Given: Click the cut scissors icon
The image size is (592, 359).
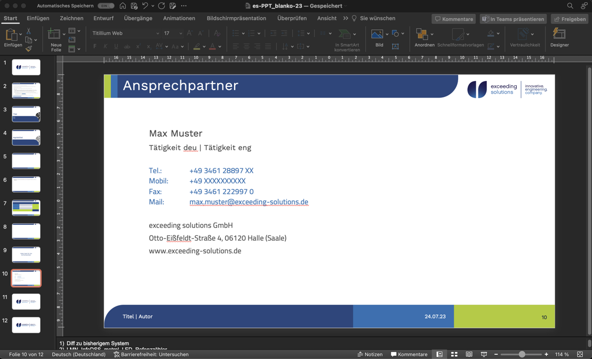Looking at the screenshot, I should [29, 31].
